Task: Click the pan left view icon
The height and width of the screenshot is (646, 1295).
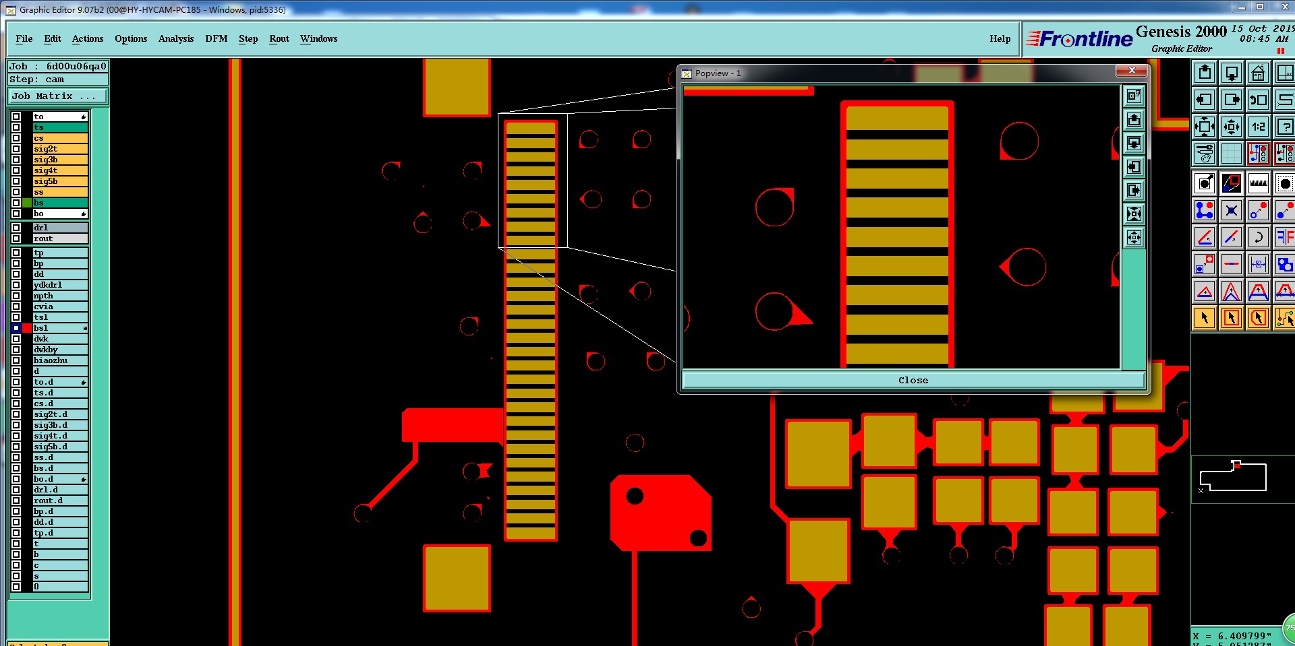Action: (1205, 100)
